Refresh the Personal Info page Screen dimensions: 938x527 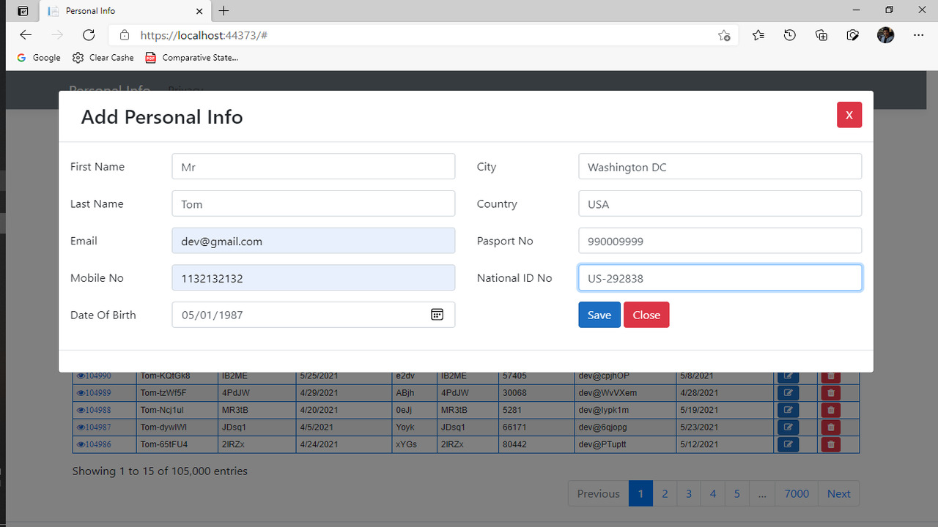tap(89, 34)
